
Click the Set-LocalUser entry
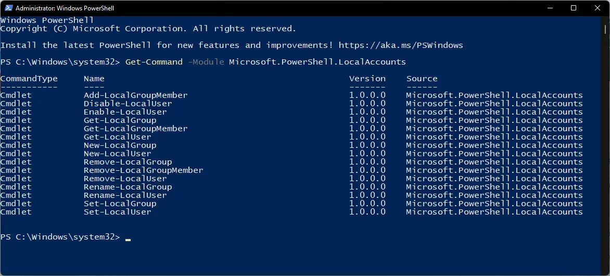(117, 212)
